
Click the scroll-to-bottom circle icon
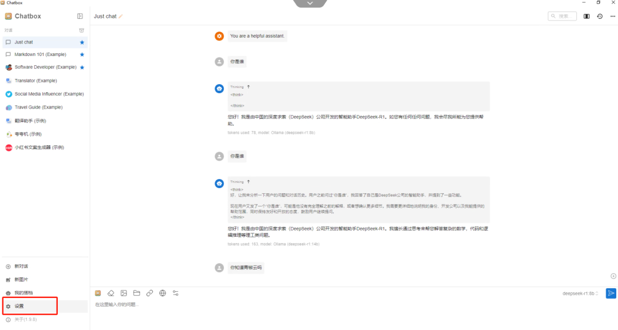pyautogui.click(x=613, y=276)
